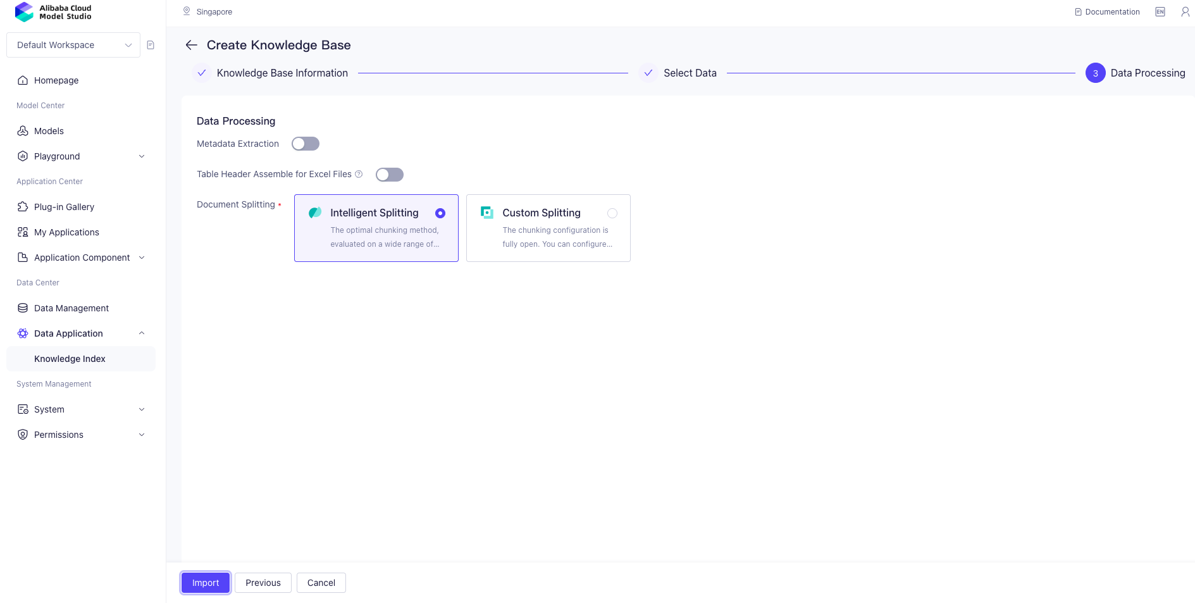
Task: Click the System icon in the sidebar
Action: click(x=23, y=409)
